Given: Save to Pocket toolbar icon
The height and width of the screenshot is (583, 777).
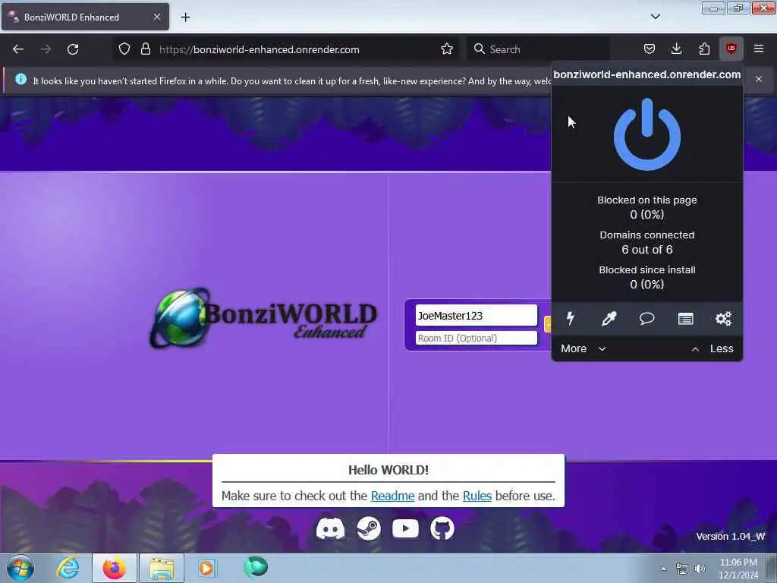Looking at the screenshot, I should [650, 49].
